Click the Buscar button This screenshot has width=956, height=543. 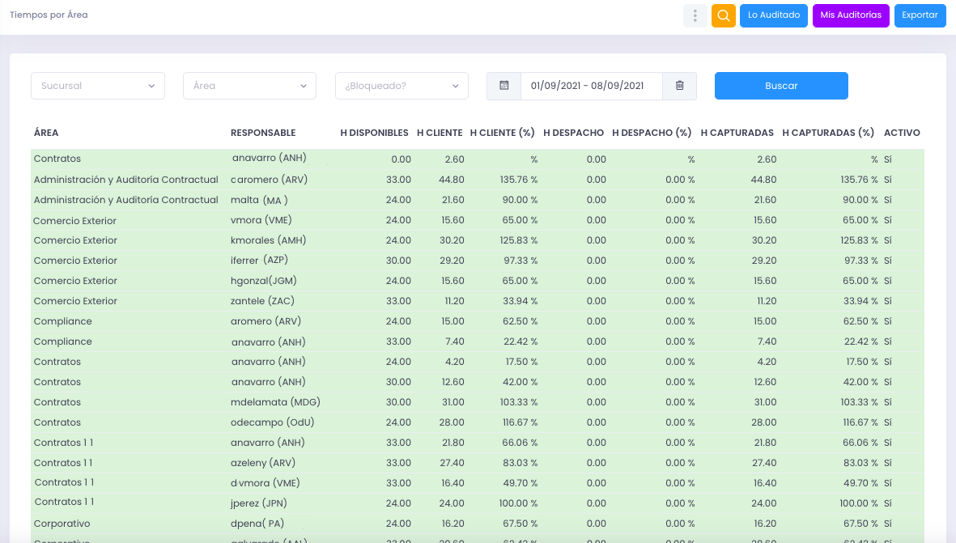(x=781, y=86)
